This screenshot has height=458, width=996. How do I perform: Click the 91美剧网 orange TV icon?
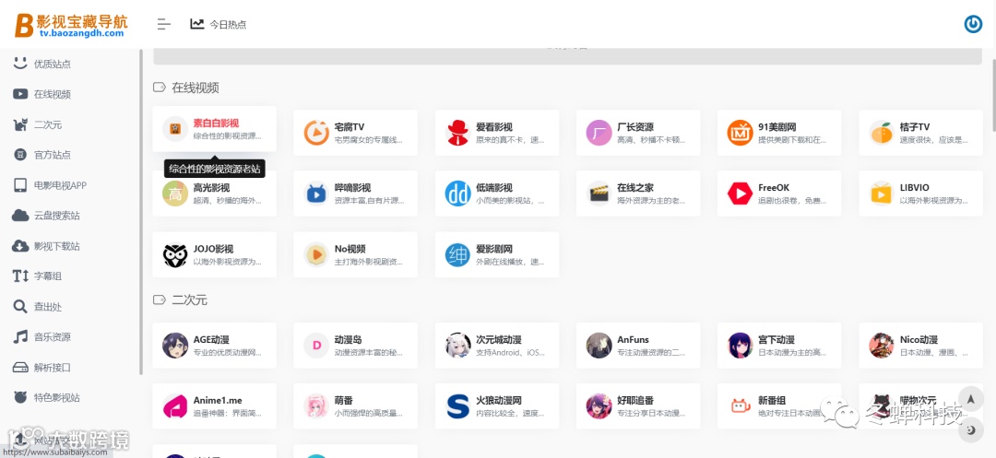[x=740, y=133]
